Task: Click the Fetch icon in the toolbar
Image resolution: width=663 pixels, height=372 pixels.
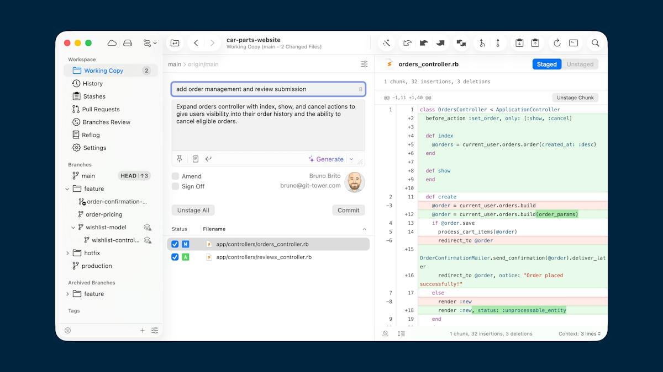Action: click(x=408, y=43)
